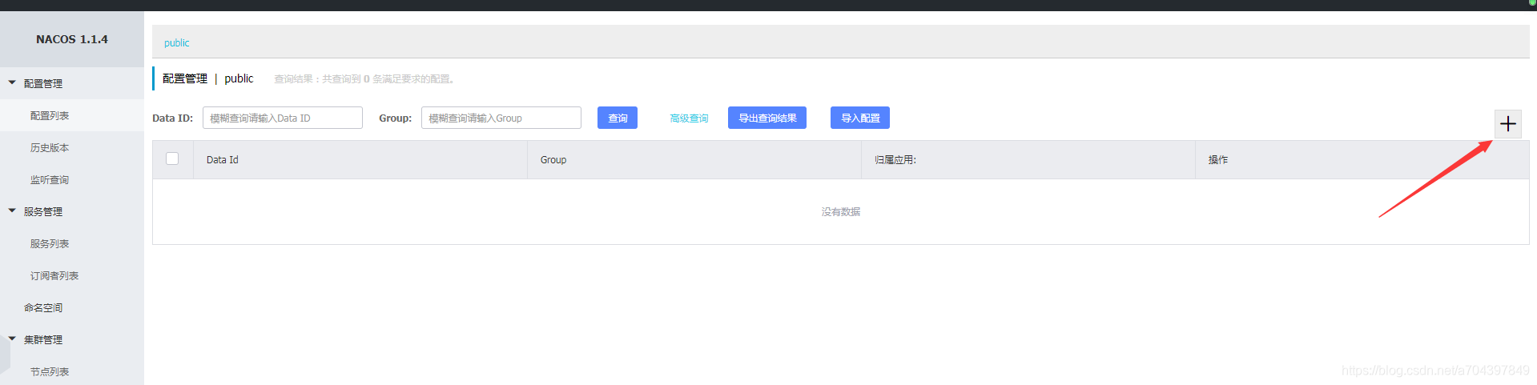Collapse the 服务管理 menu arrow
The height and width of the screenshot is (385, 1537).
point(12,211)
